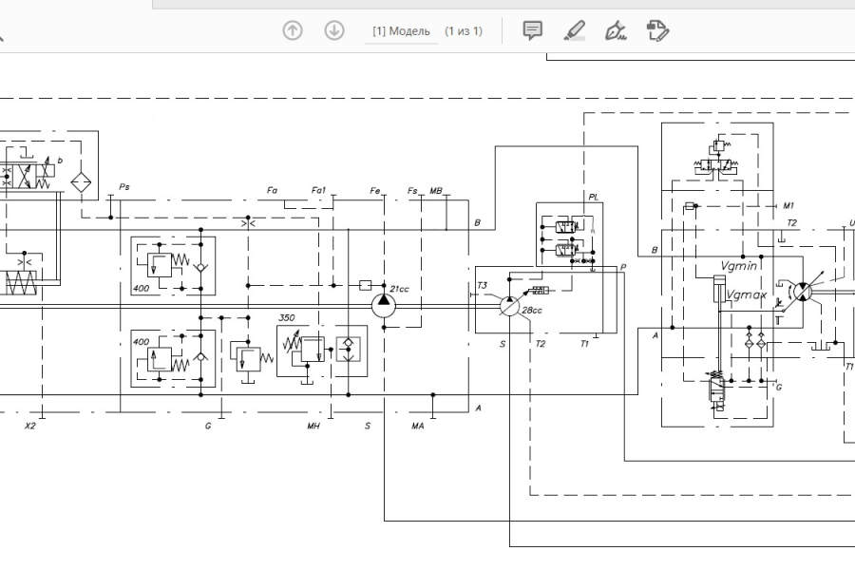
Task: Click the '28cc' pump label
Action: coord(532,311)
